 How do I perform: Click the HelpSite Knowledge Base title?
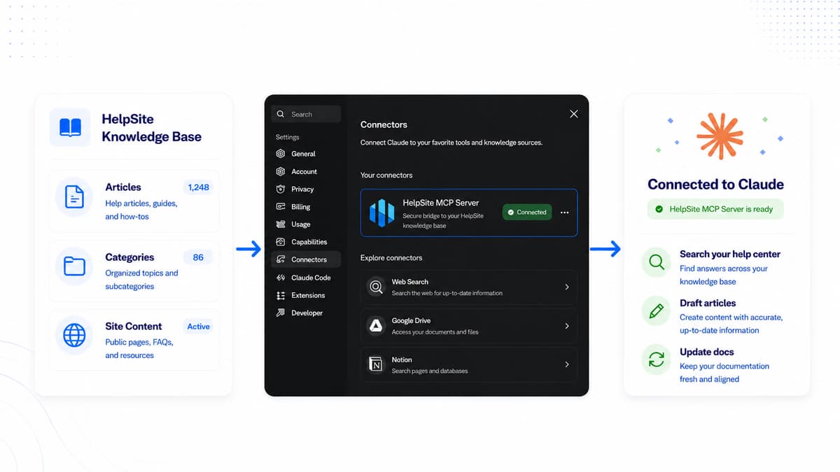click(x=152, y=128)
